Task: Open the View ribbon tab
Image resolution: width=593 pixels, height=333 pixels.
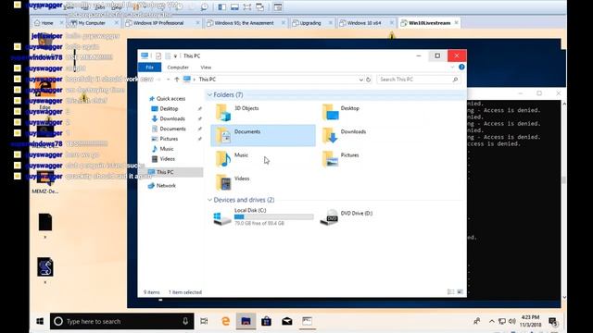Action: tap(206, 68)
